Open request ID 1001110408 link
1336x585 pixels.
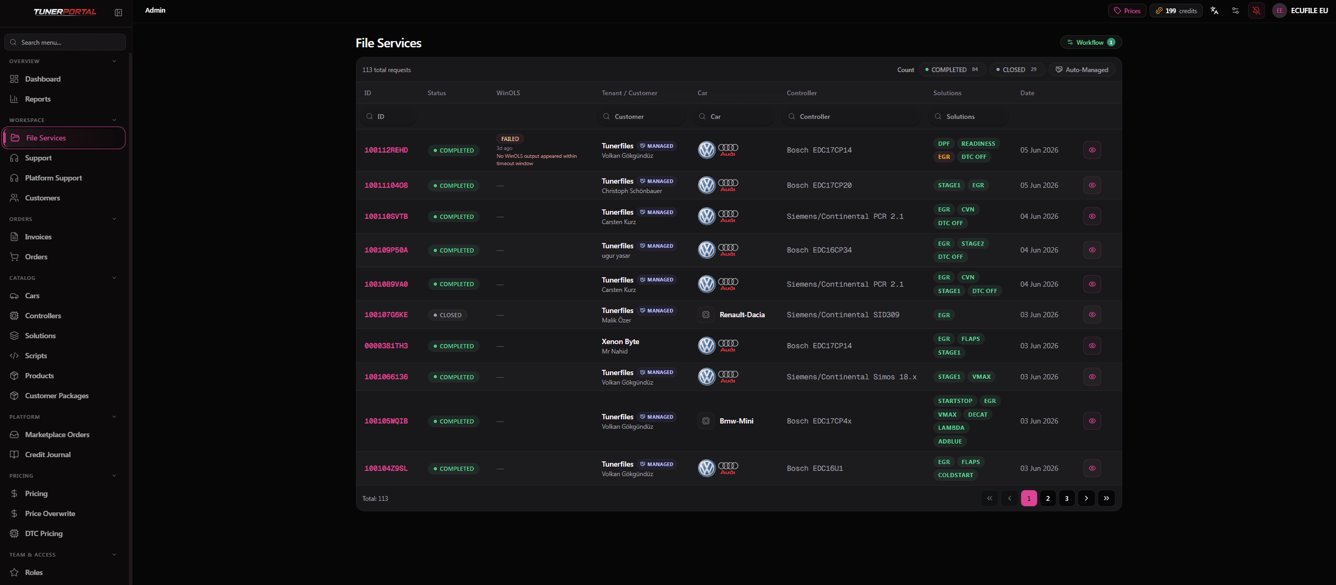(386, 185)
